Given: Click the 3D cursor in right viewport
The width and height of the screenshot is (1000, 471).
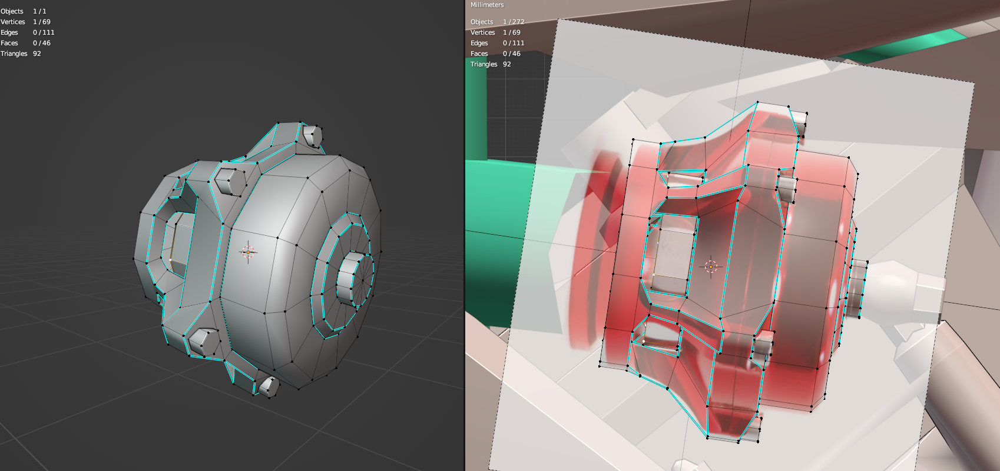Looking at the screenshot, I should tap(711, 267).
